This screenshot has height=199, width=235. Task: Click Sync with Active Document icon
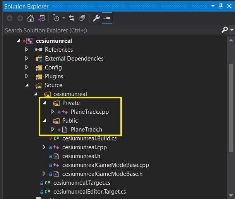click(72, 18)
